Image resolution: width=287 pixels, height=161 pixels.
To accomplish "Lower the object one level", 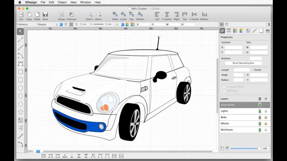I will [x=123, y=16].
